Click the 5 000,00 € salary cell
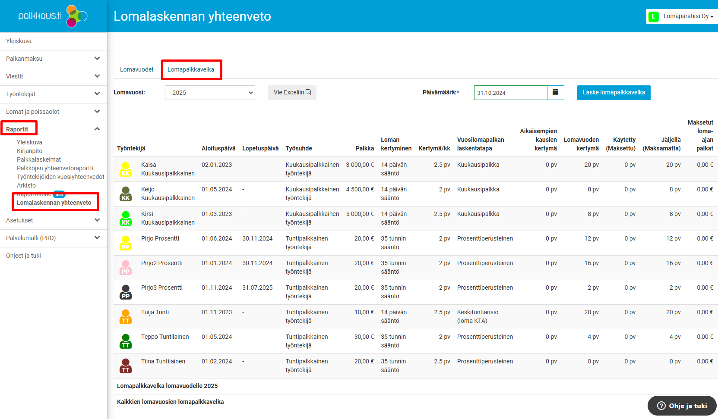This screenshot has height=419, width=718. click(x=360, y=214)
